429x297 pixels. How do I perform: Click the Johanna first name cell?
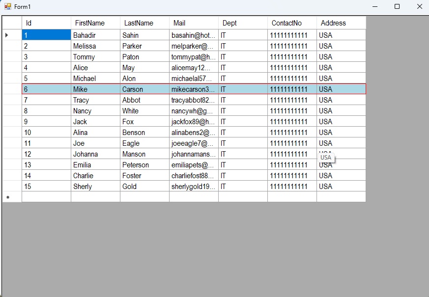point(95,154)
